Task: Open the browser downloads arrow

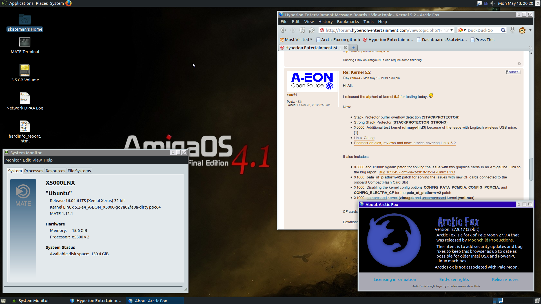Action: pos(513,30)
